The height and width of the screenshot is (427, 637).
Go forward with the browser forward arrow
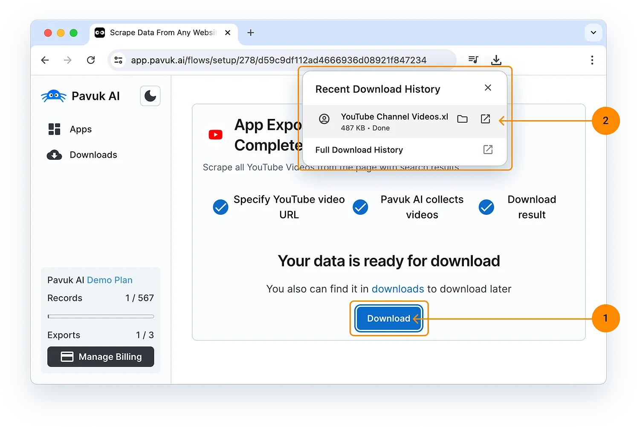68,60
